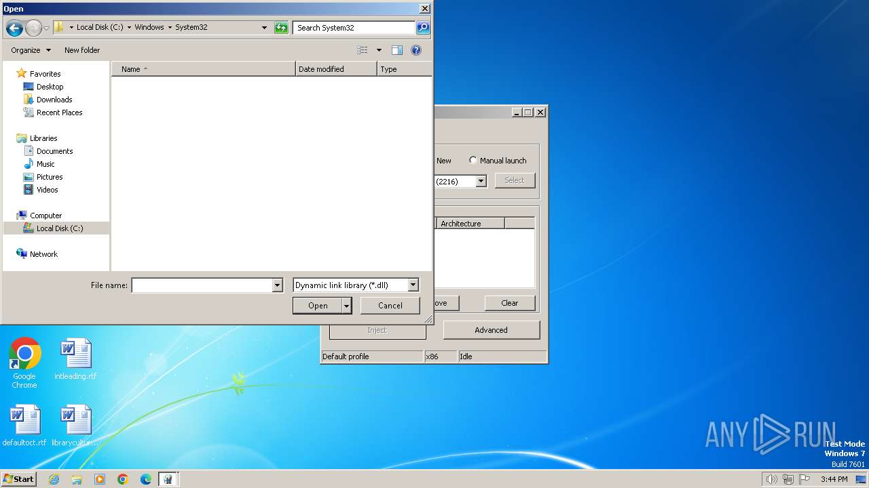
Task: Select defaultoct.rtf desktop file
Action: tap(24, 426)
